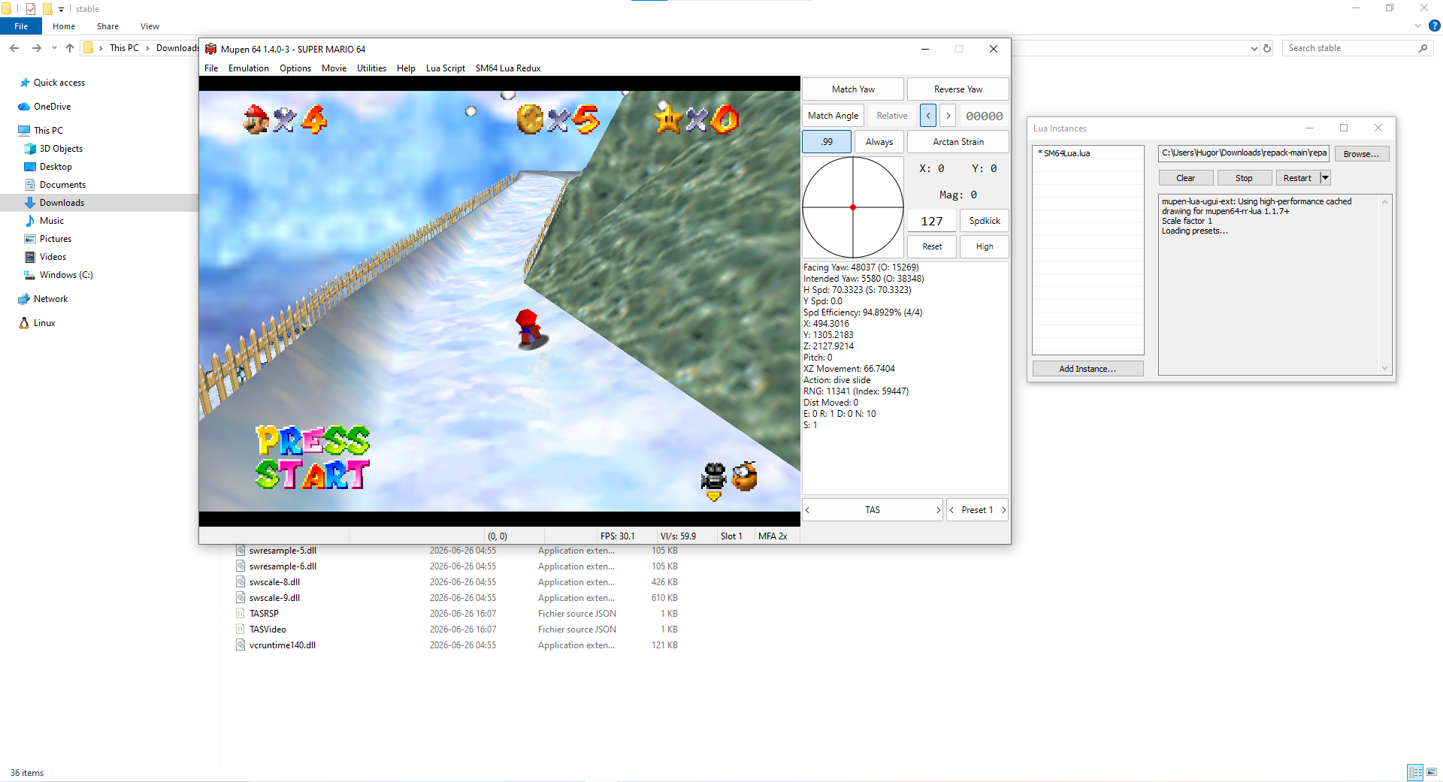Select the left strain direction arrow
Viewport: 1443px width, 782px height.
point(928,116)
